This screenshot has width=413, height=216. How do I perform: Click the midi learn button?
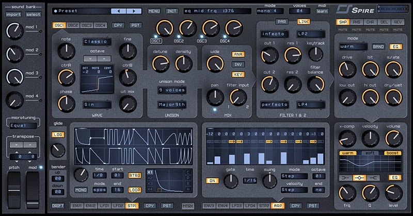pyautogui.click(x=322, y=11)
